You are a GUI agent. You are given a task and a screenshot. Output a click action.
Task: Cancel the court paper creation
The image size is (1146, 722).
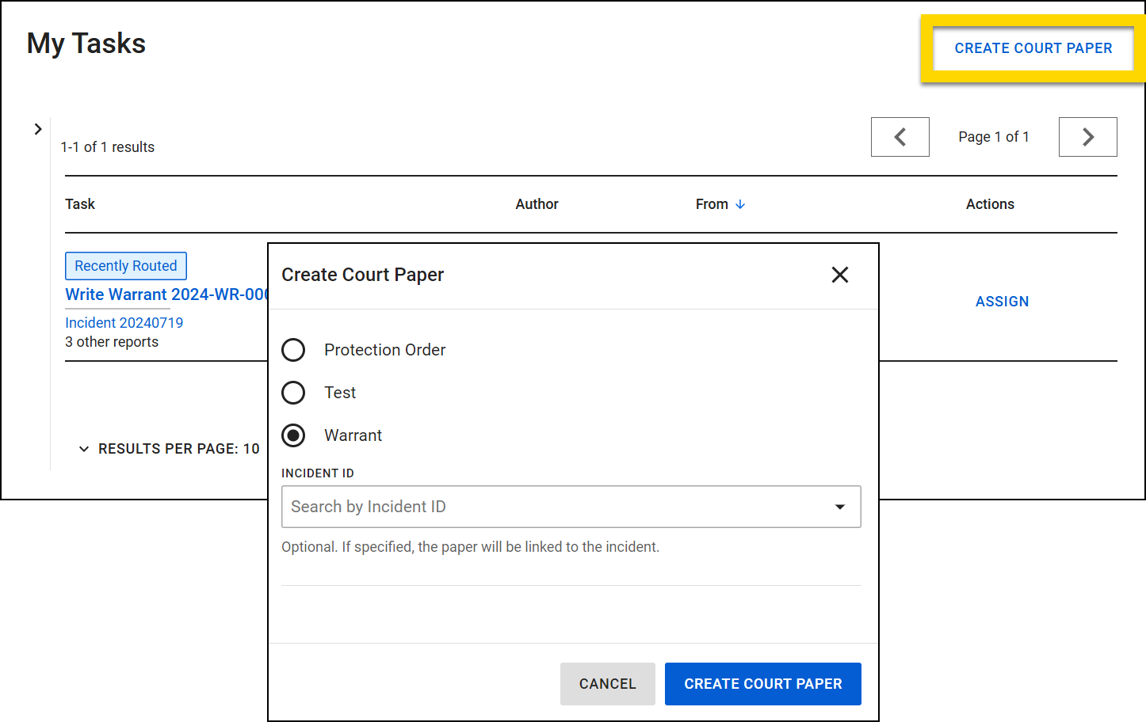pyautogui.click(x=607, y=683)
